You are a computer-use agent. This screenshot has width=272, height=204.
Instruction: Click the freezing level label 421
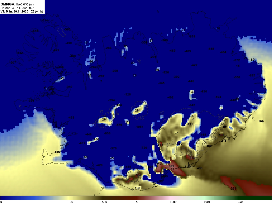click(x=190, y=124)
